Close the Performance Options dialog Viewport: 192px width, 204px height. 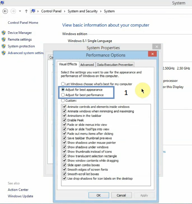152,54
